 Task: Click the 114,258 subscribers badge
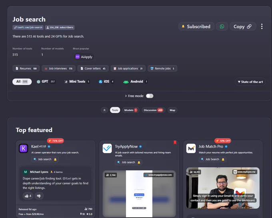click(x=60, y=28)
